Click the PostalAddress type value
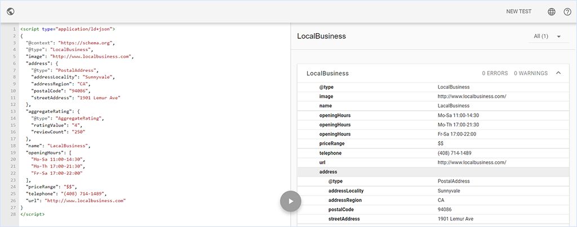Image resolution: width=577 pixels, height=227 pixels. coord(454,181)
